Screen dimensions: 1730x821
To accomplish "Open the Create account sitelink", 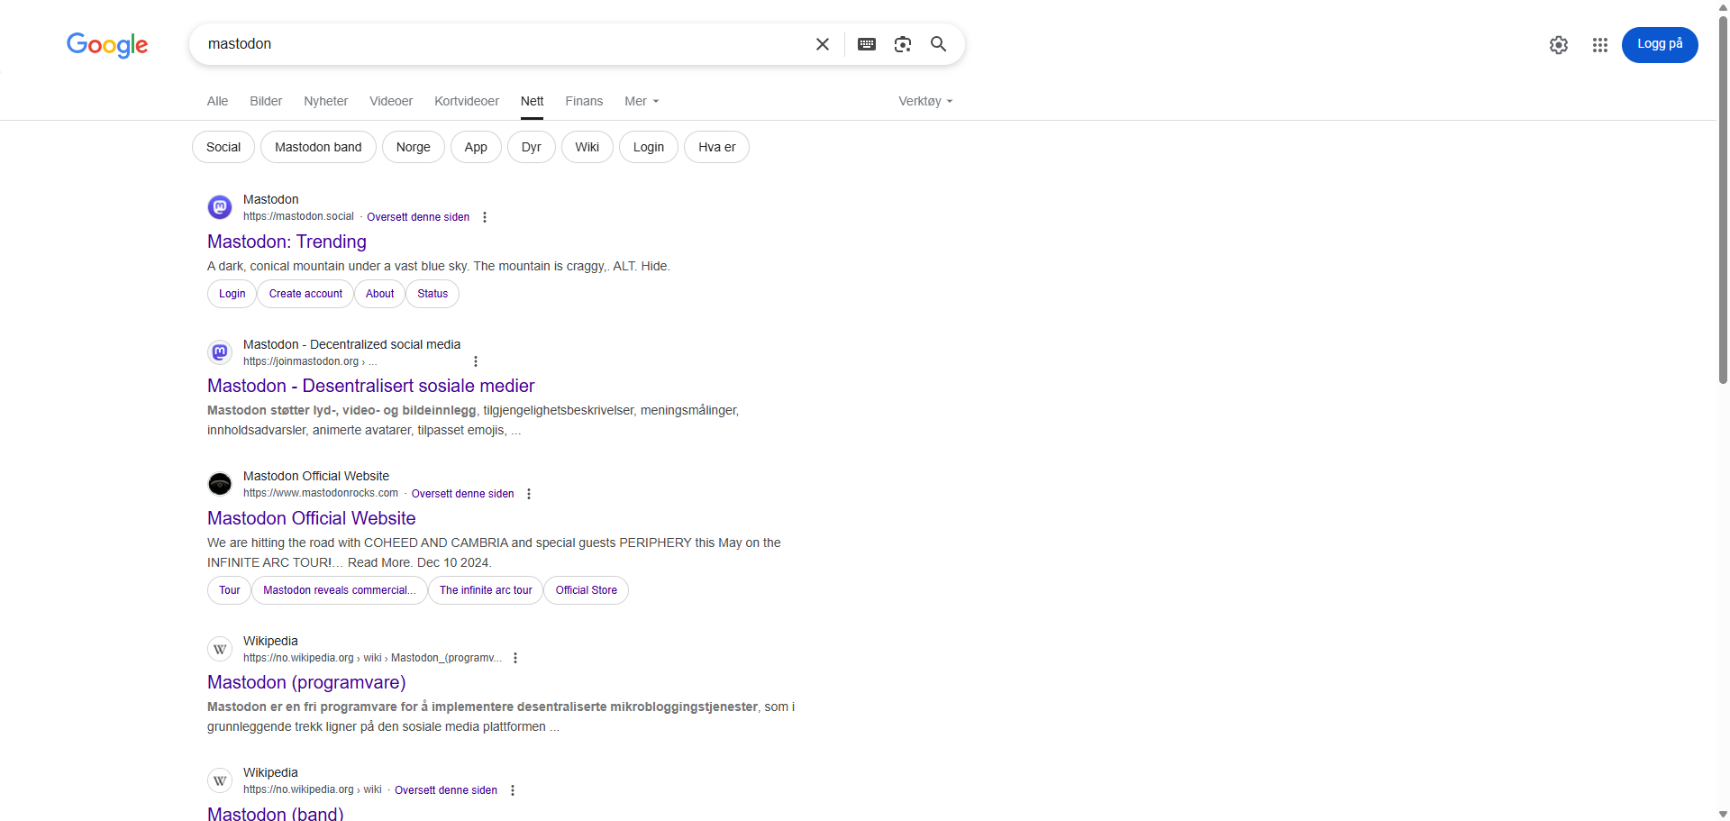I will point(305,294).
